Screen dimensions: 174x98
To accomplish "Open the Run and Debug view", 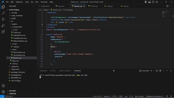I will [x=3, y=26].
